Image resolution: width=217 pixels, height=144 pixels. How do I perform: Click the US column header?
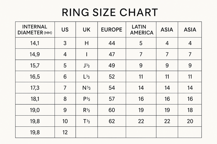point(65,30)
